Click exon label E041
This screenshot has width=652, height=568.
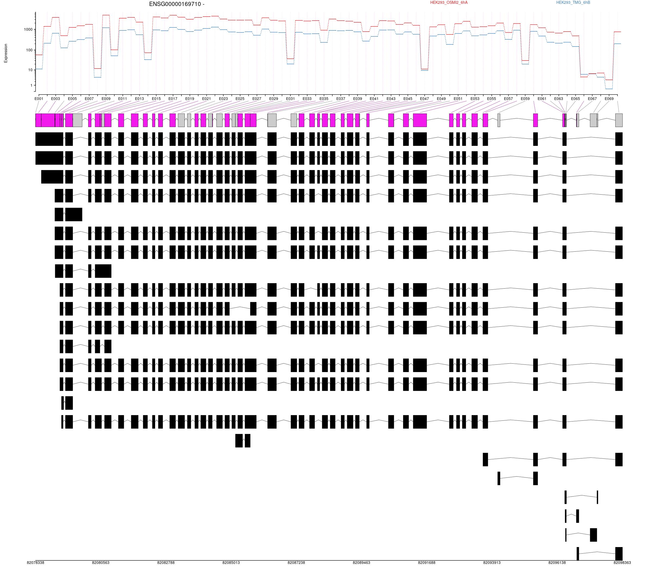(374, 99)
